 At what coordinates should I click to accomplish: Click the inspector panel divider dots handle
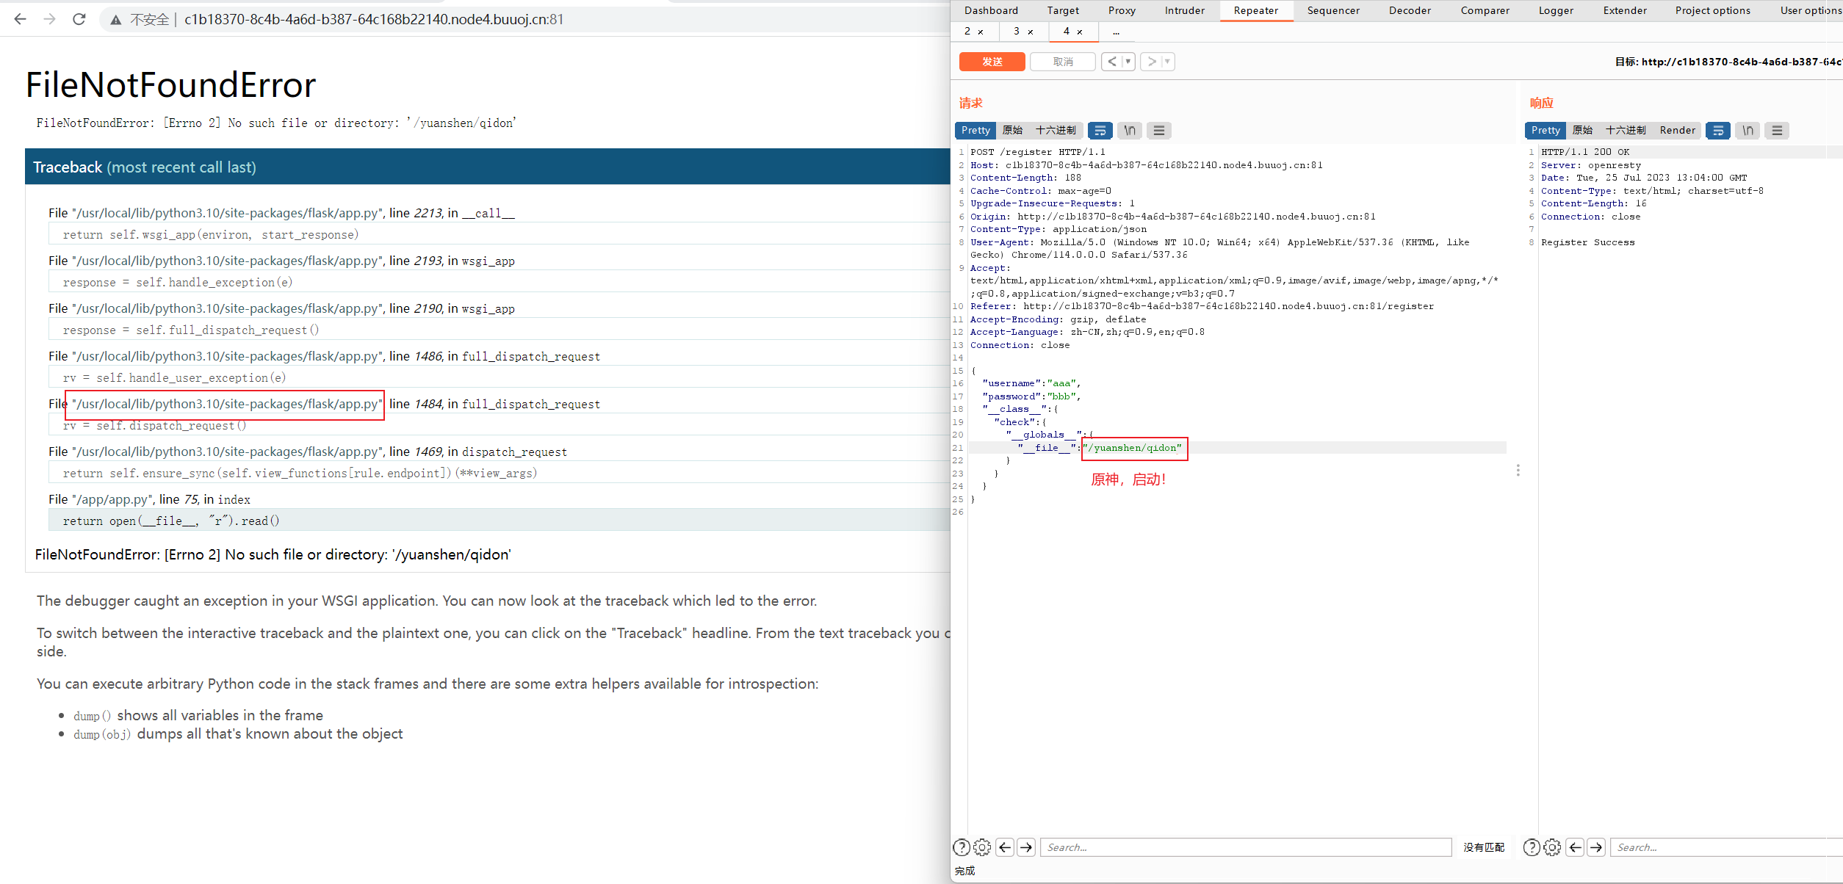point(1518,470)
